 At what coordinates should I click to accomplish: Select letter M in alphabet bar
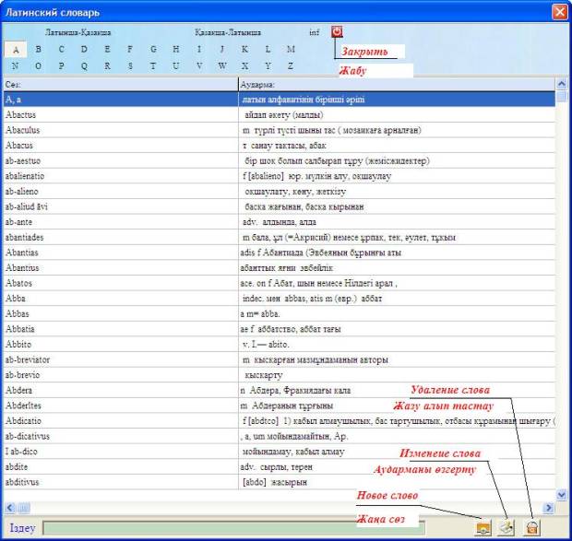pyautogui.click(x=291, y=49)
